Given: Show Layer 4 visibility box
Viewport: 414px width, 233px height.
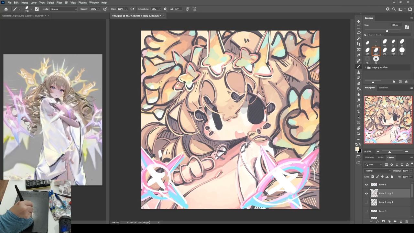Looking at the screenshot, I should pos(366,211).
